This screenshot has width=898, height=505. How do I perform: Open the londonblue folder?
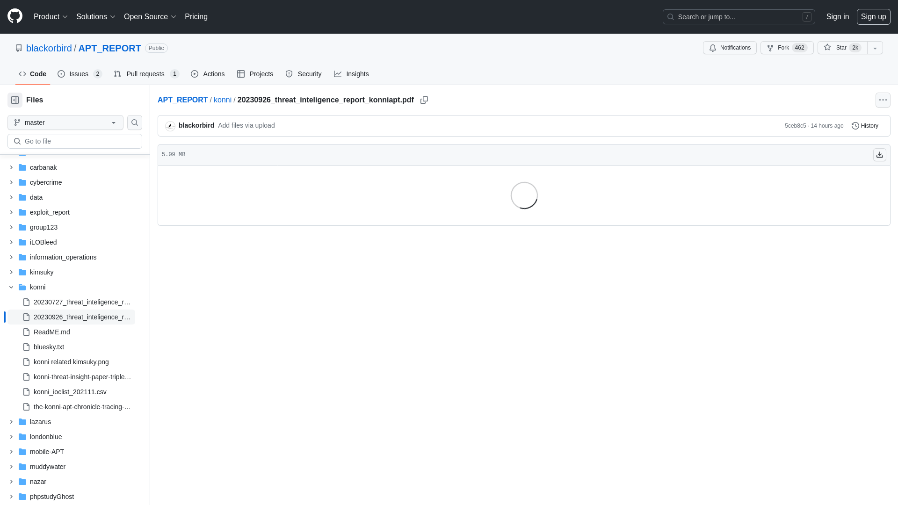(46, 437)
